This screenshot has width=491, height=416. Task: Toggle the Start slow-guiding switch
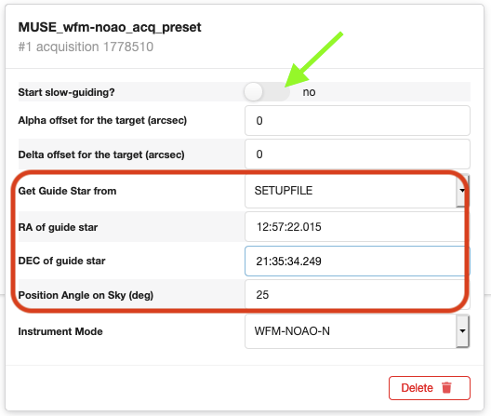(267, 92)
